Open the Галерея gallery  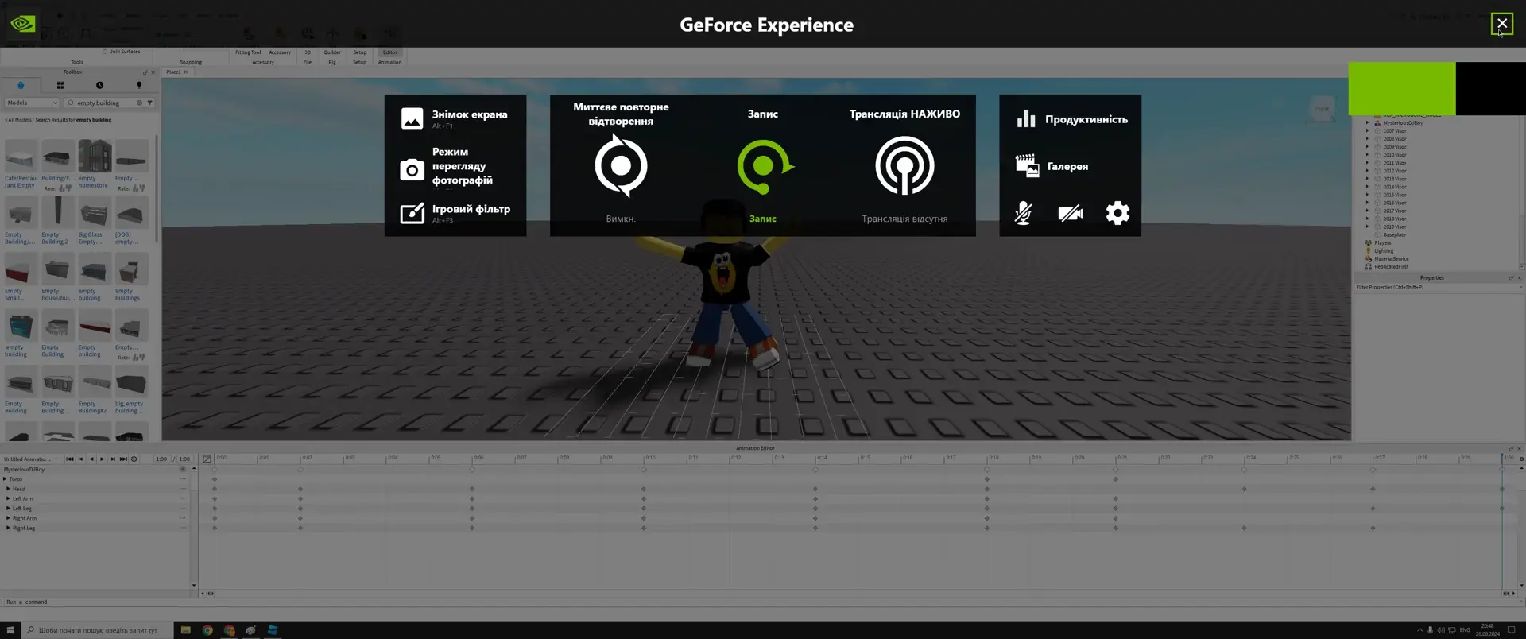pyautogui.click(x=1052, y=166)
